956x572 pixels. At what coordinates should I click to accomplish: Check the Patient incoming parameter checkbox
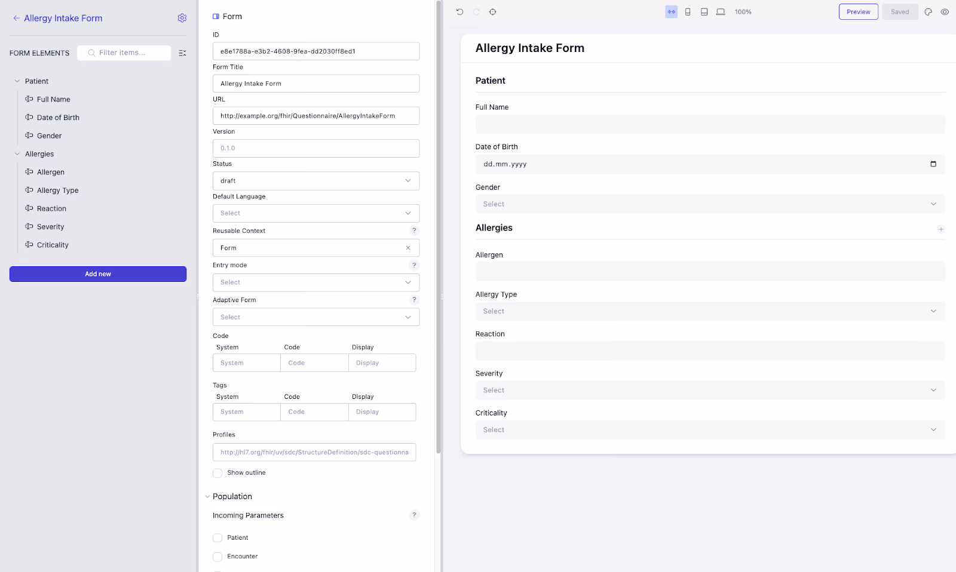click(217, 538)
